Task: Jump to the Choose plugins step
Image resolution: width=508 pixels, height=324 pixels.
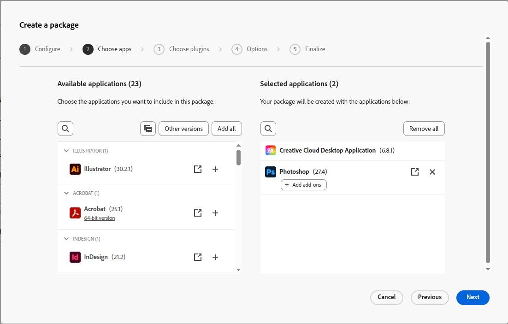Action: (x=182, y=49)
